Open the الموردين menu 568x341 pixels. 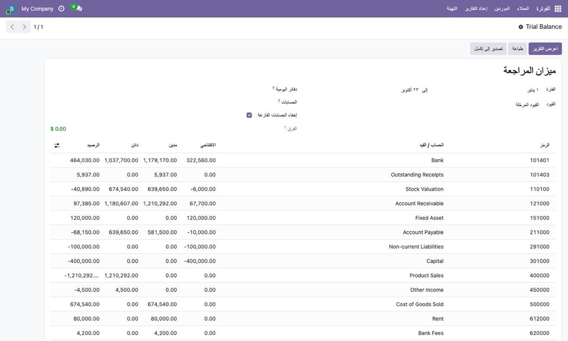[x=502, y=8]
